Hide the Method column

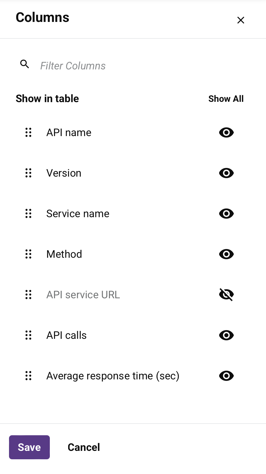pyautogui.click(x=226, y=254)
